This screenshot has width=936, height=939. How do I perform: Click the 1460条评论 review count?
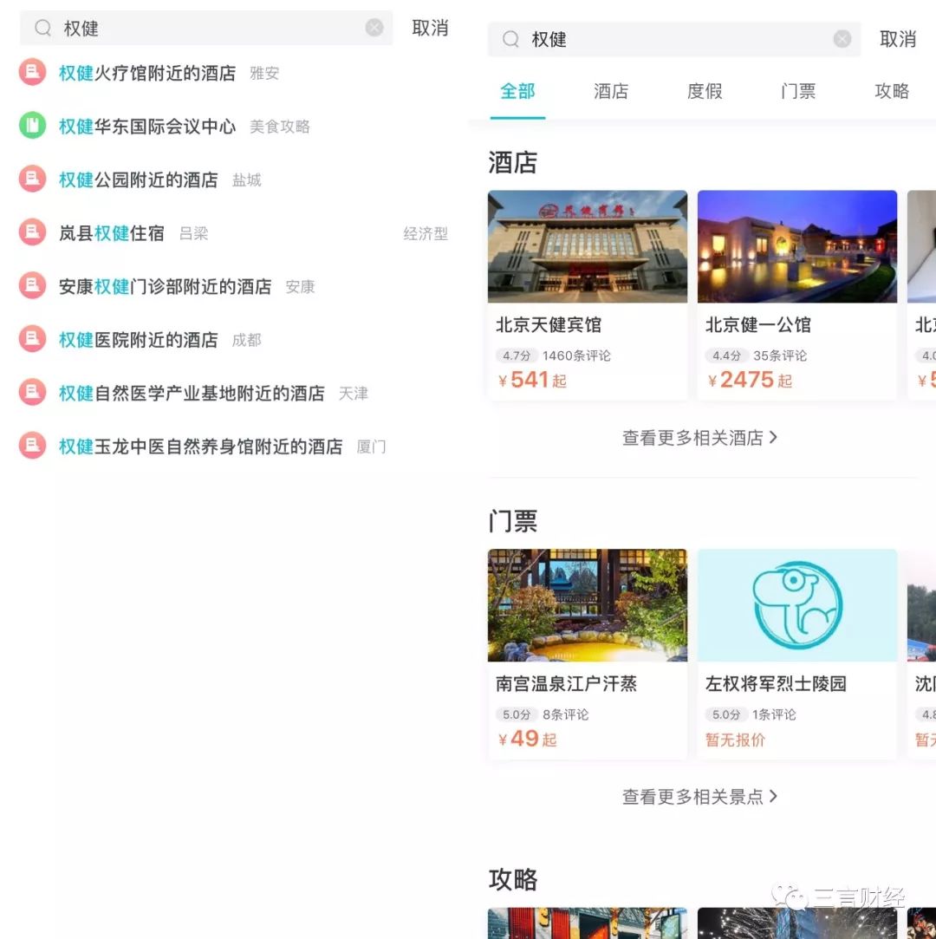[x=576, y=355]
